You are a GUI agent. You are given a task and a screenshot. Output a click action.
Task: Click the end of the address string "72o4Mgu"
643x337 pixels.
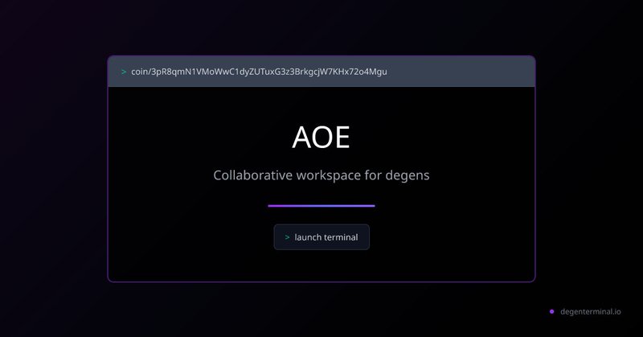[372, 72]
